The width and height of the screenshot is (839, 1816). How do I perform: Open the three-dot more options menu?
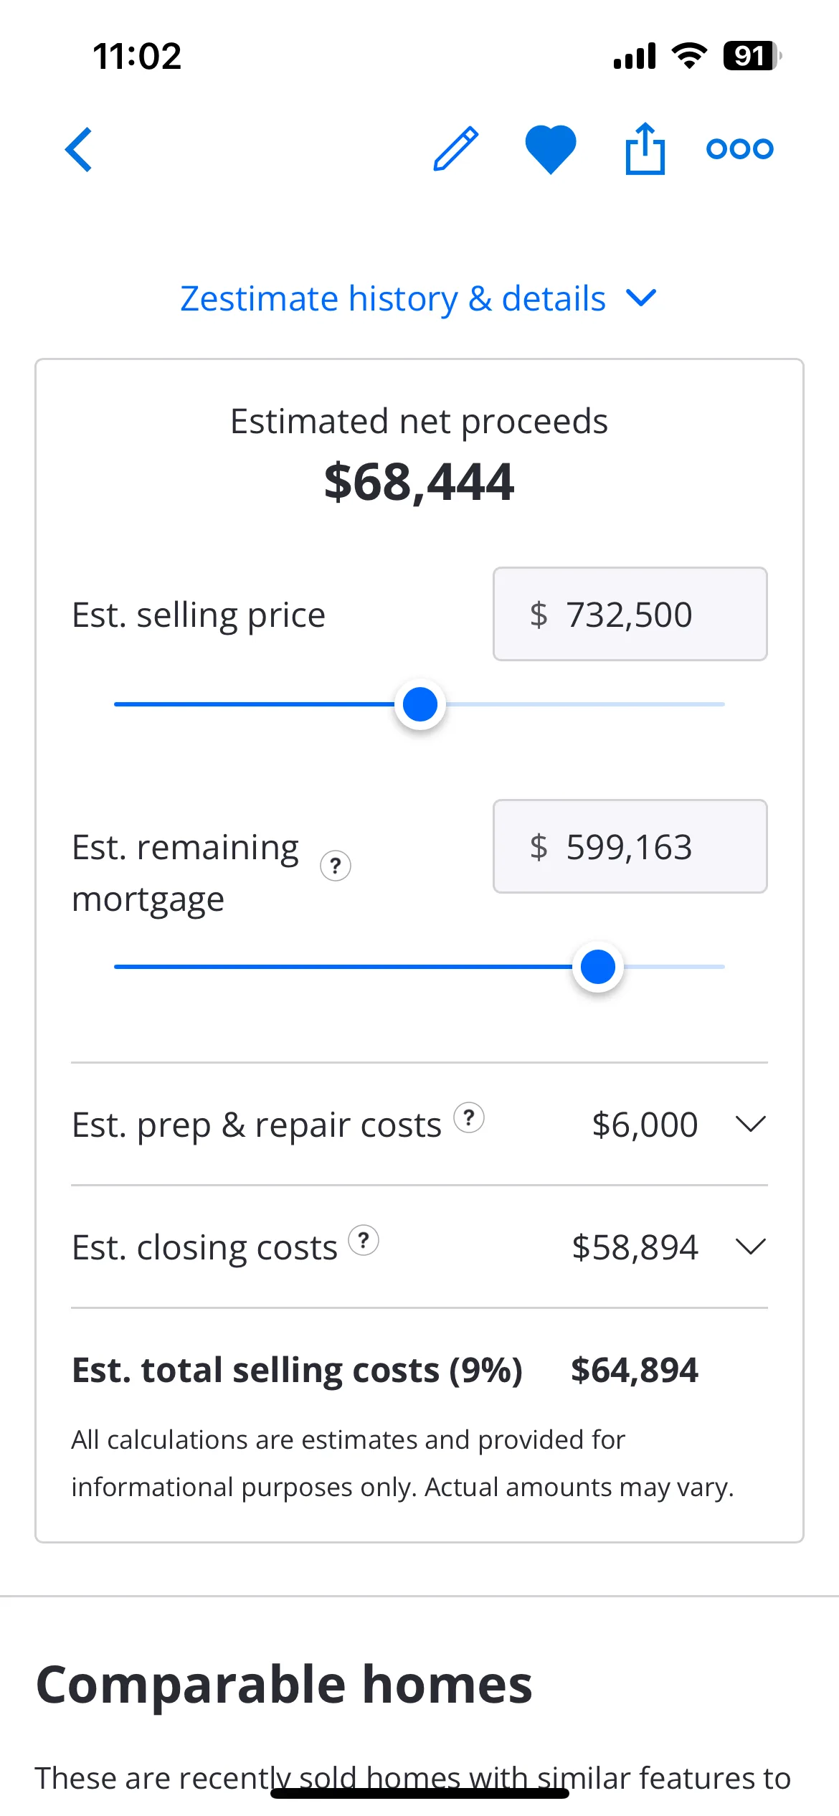pyautogui.click(x=740, y=148)
